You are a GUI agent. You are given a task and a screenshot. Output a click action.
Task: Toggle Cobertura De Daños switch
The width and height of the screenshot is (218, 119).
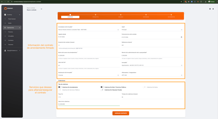pyautogui.click(x=144, y=87)
